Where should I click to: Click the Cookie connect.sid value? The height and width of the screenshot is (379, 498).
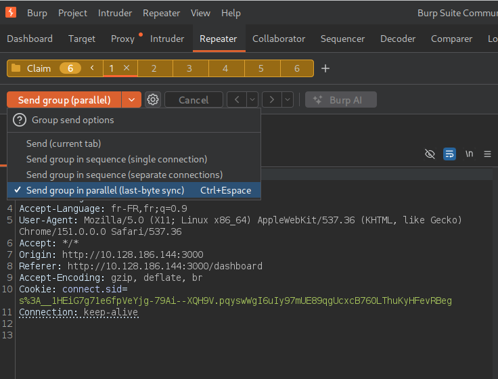pos(235,300)
